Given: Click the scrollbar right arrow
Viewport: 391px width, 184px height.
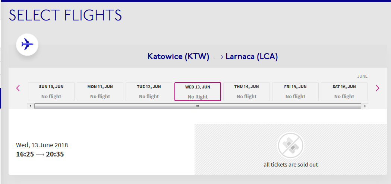Looking at the screenshot, I should (x=365, y=106).
